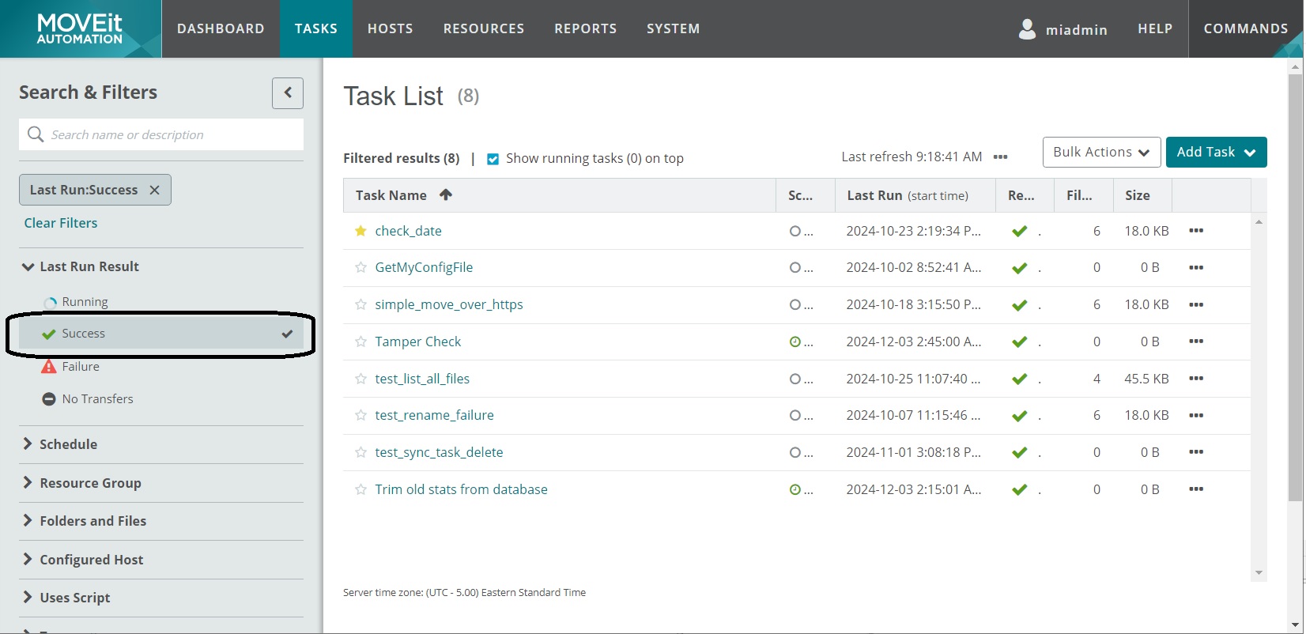1306x634 pixels.
Task: Star the Tamper Check task
Action: point(360,342)
